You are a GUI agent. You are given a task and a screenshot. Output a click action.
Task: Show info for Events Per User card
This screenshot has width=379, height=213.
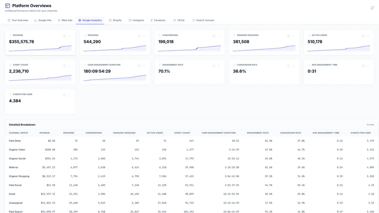point(64,95)
